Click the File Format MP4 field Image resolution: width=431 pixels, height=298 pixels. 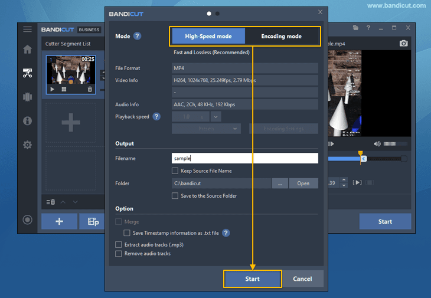click(x=245, y=68)
